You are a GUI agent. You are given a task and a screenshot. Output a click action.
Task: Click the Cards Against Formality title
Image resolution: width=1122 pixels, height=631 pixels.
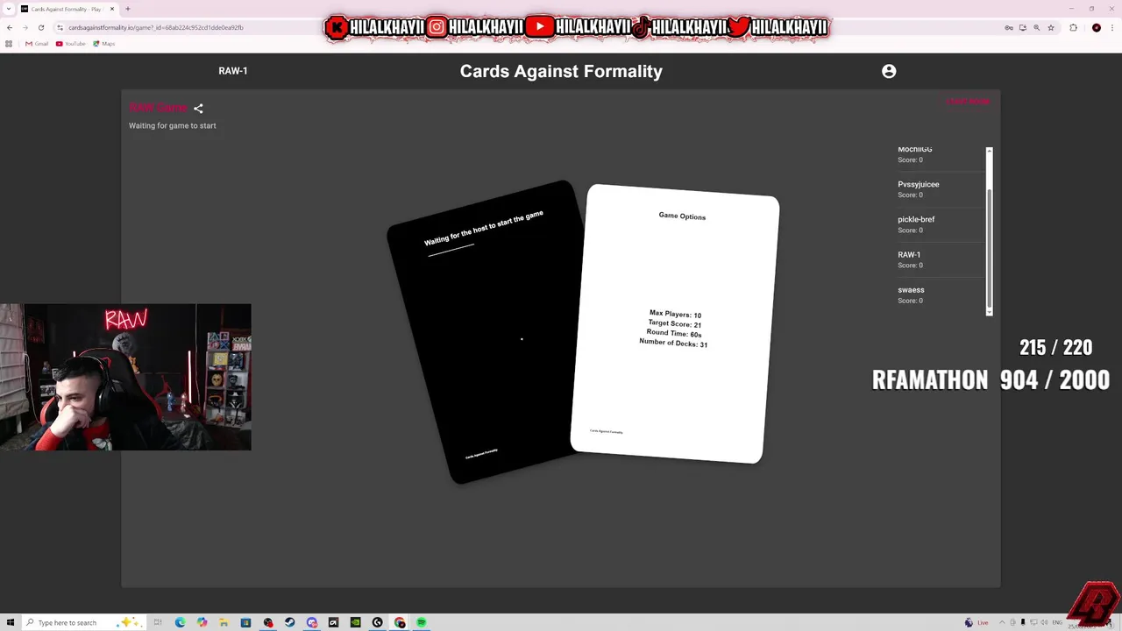point(561,72)
